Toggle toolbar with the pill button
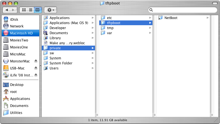This screenshot has height=124, width=220. [x=215, y=3]
